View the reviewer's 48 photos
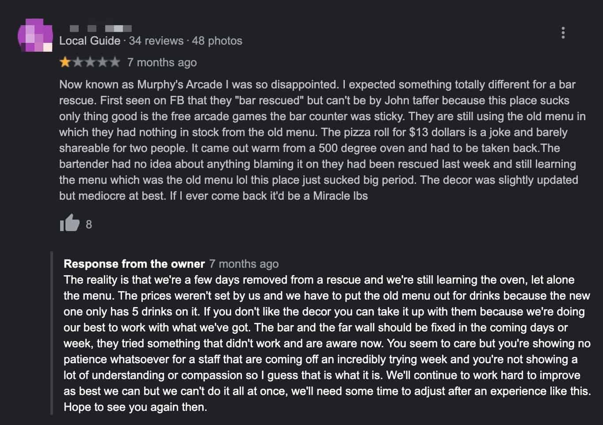This screenshot has width=603, height=425. [217, 41]
